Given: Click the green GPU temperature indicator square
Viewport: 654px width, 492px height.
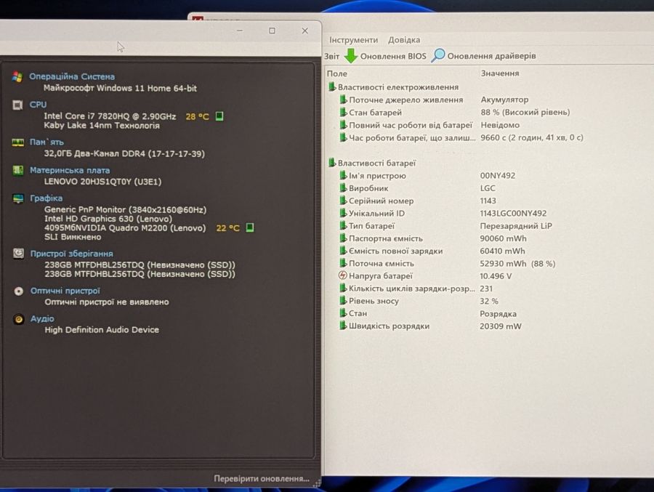Looking at the screenshot, I should tap(250, 227).
